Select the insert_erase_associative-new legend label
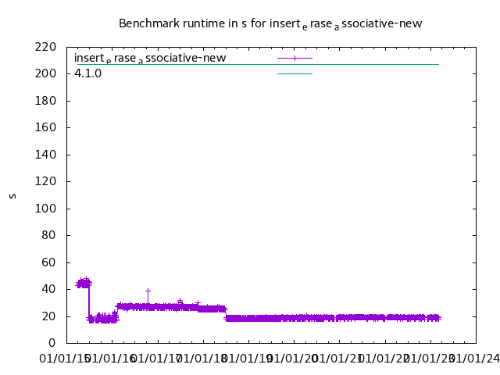The width and height of the screenshot is (500, 375). (150, 59)
